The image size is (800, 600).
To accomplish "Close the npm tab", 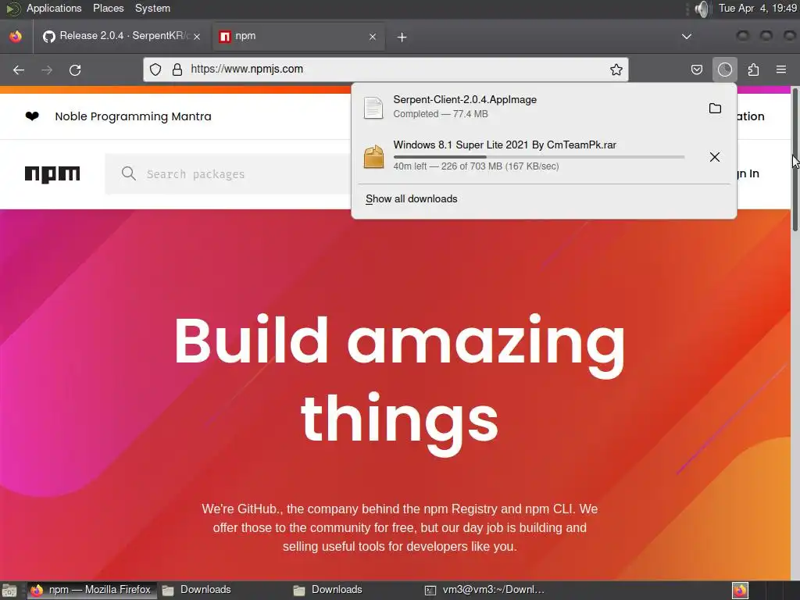I will click(373, 37).
